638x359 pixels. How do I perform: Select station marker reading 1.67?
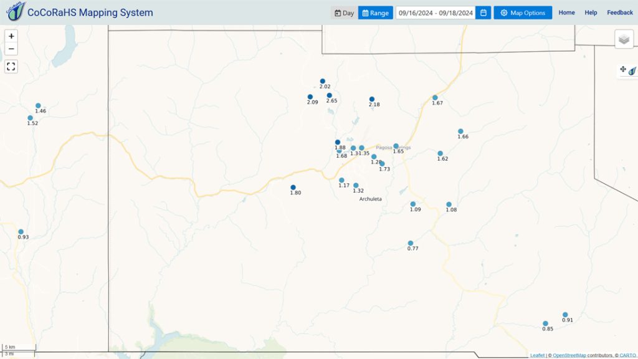coord(435,98)
